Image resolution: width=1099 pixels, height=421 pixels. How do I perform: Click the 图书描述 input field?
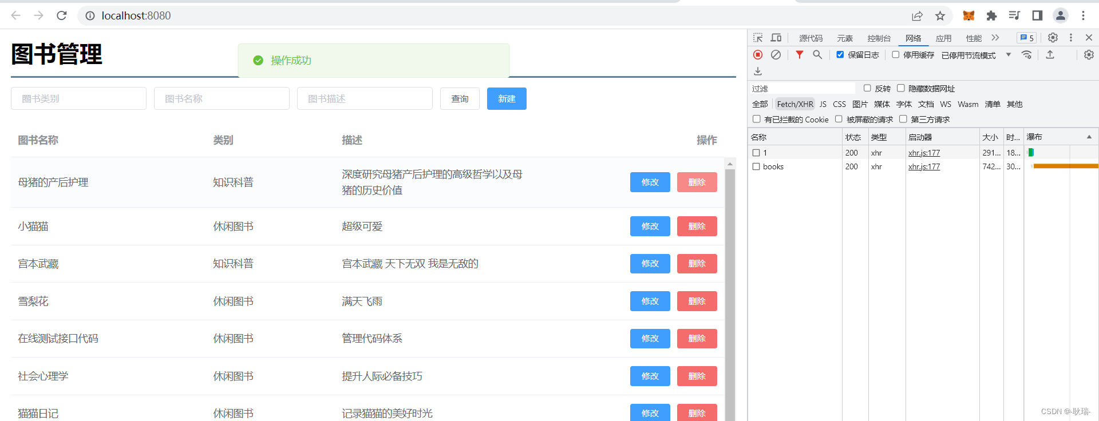pyautogui.click(x=365, y=98)
